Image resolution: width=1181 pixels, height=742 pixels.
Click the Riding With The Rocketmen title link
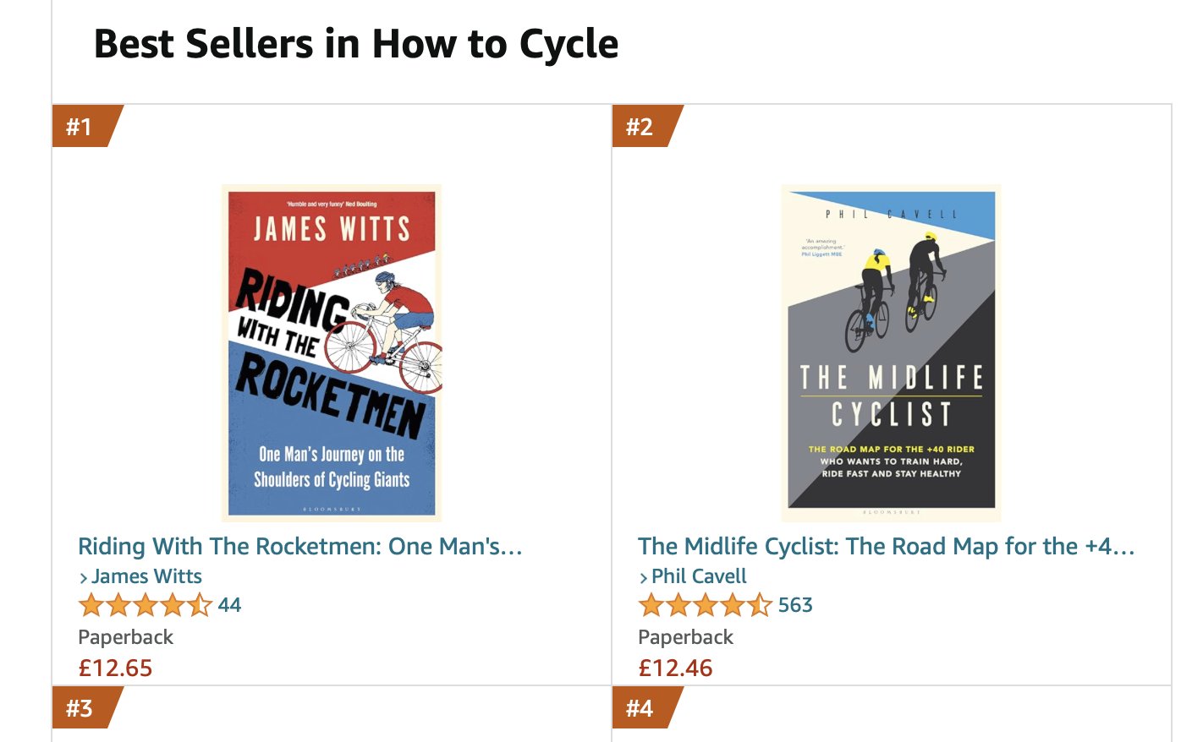tap(300, 547)
